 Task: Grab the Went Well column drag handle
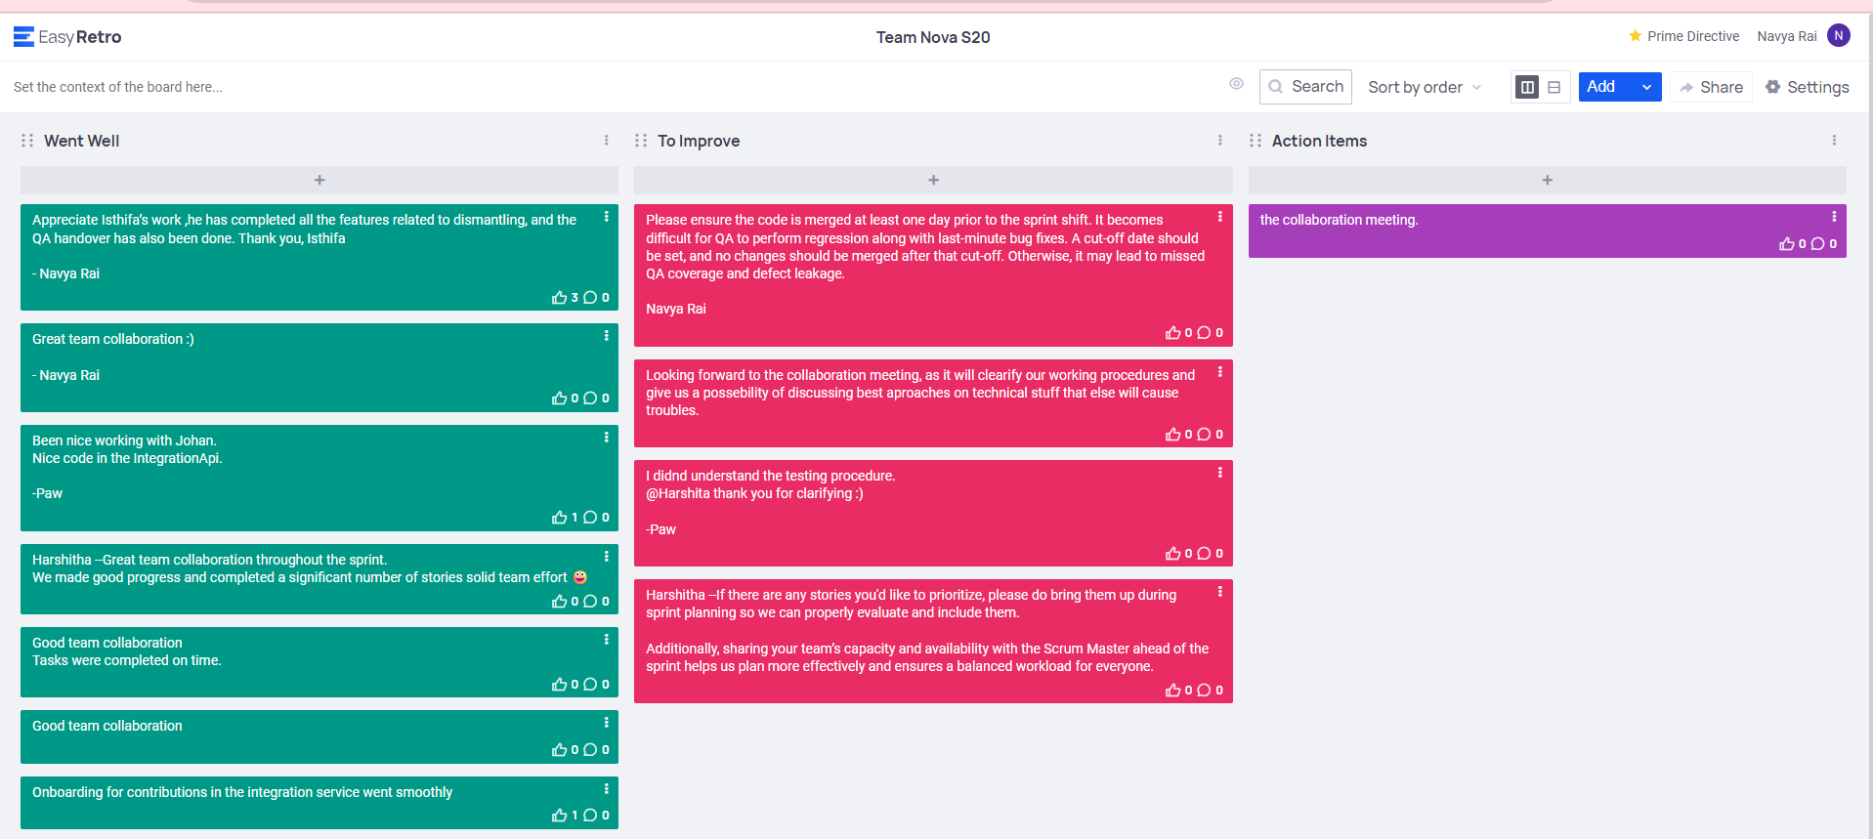coord(27,141)
